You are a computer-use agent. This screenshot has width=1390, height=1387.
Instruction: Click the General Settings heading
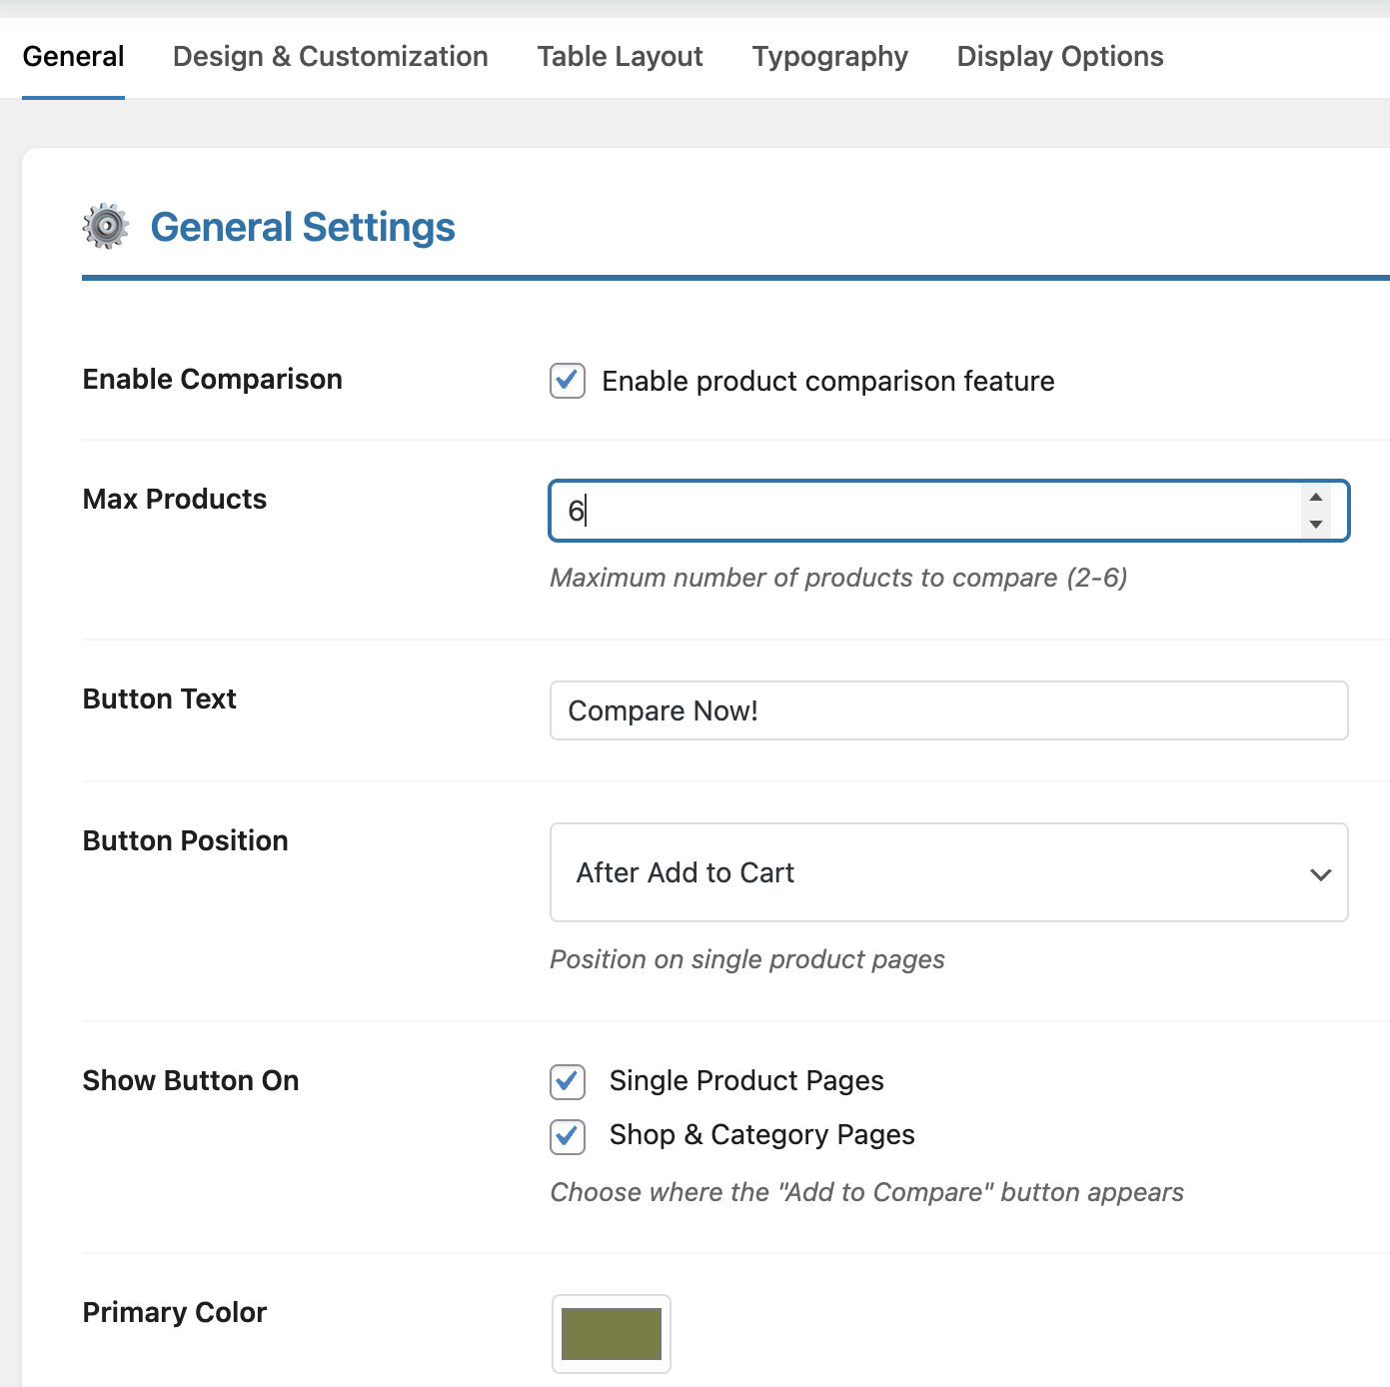point(302,228)
